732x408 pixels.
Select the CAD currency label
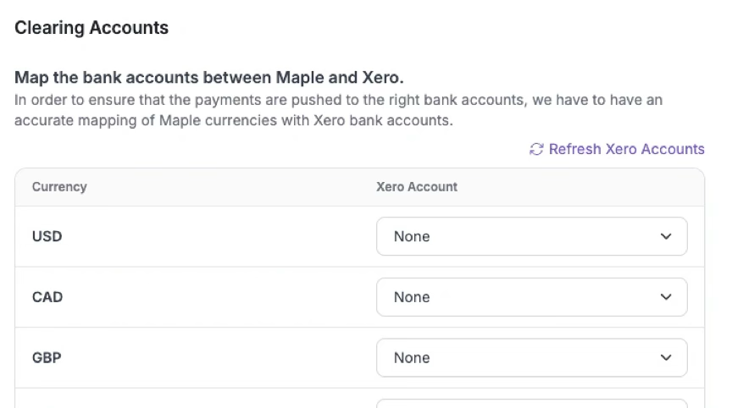pos(47,297)
